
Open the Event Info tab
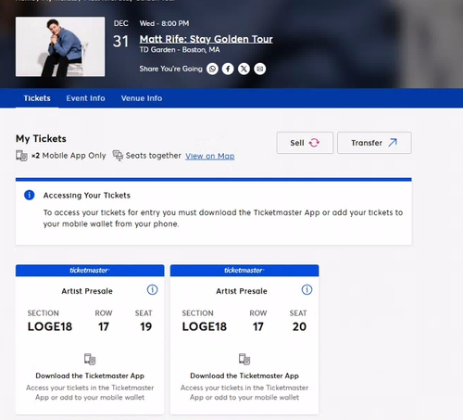pos(85,98)
